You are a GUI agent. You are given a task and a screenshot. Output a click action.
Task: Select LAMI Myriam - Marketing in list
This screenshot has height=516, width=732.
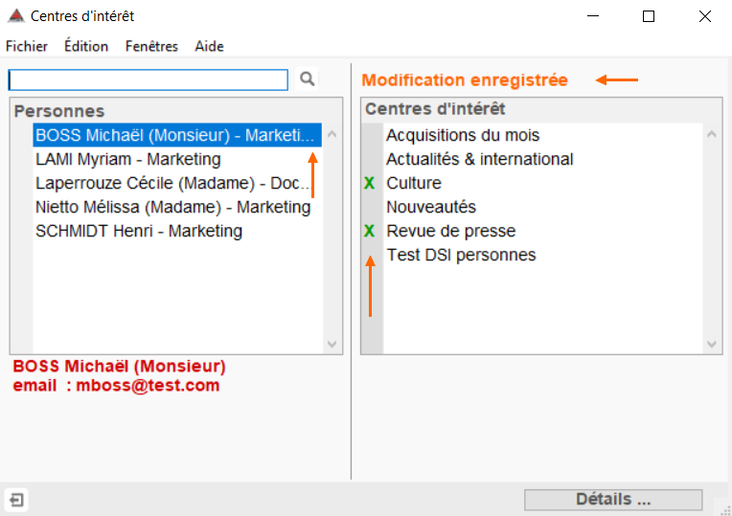(x=177, y=159)
